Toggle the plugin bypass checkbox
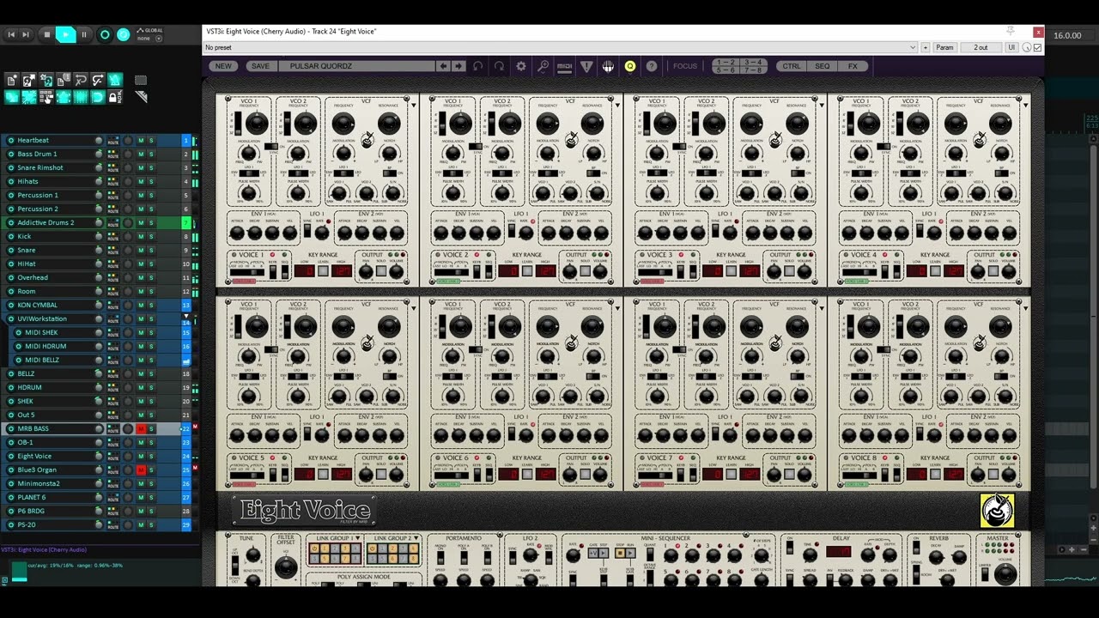This screenshot has width=1099, height=618. (x=1037, y=47)
